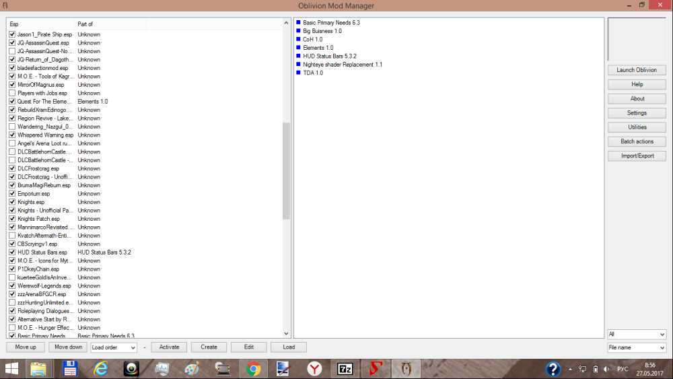The width and height of the screenshot is (673, 379).
Task: Click esp list scroll up arrow
Action: point(286,23)
